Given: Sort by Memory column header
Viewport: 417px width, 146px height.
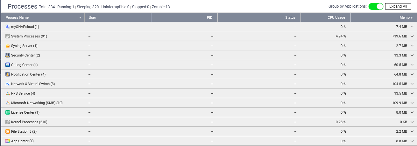Looking at the screenshot, I should click(406, 17).
